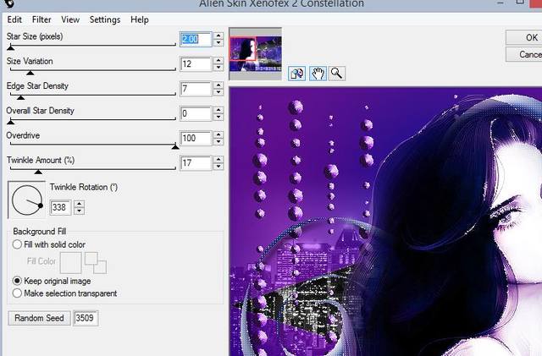Image resolution: width=542 pixels, height=356 pixels.
Task: Click the Cancel button
Action: 523,54
